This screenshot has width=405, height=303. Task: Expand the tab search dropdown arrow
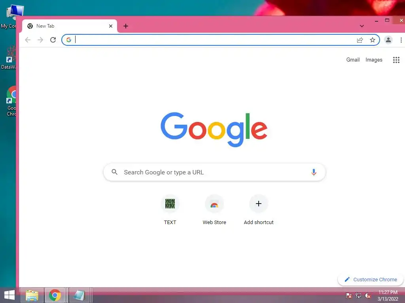coord(362,26)
